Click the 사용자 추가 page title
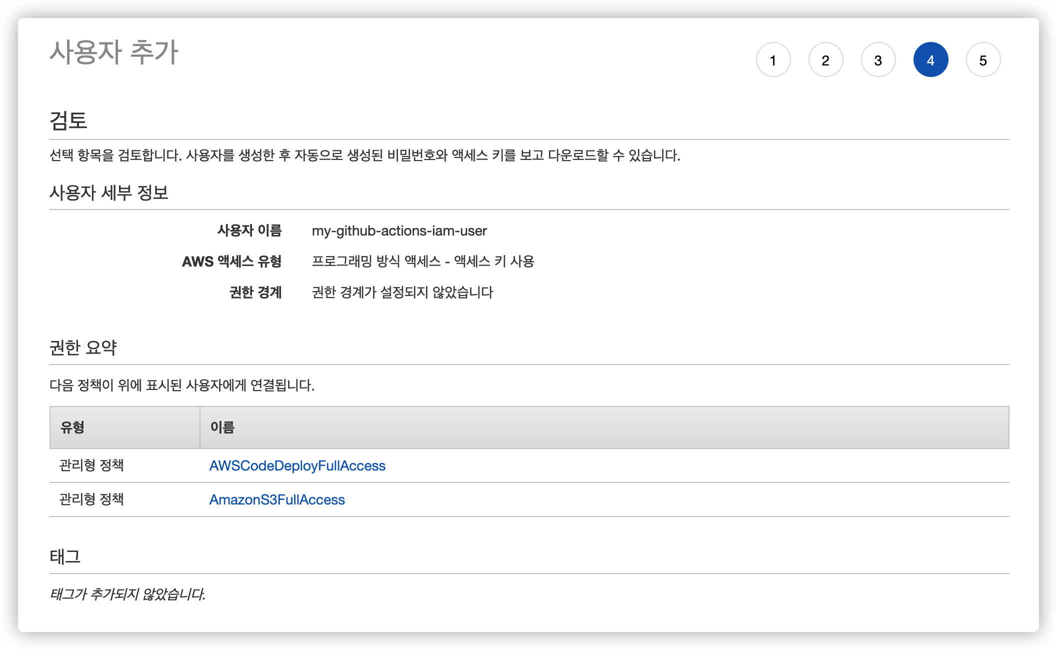Screen dimensions: 1057x650 (113, 52)
